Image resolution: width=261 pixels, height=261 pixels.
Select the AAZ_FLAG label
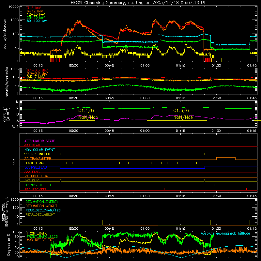32,180
